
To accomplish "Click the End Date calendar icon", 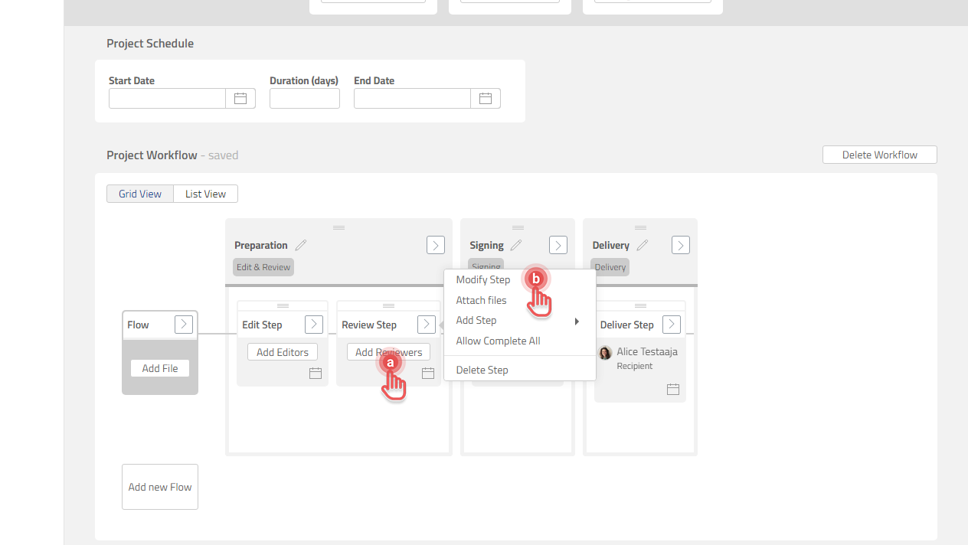I will 486,98.
